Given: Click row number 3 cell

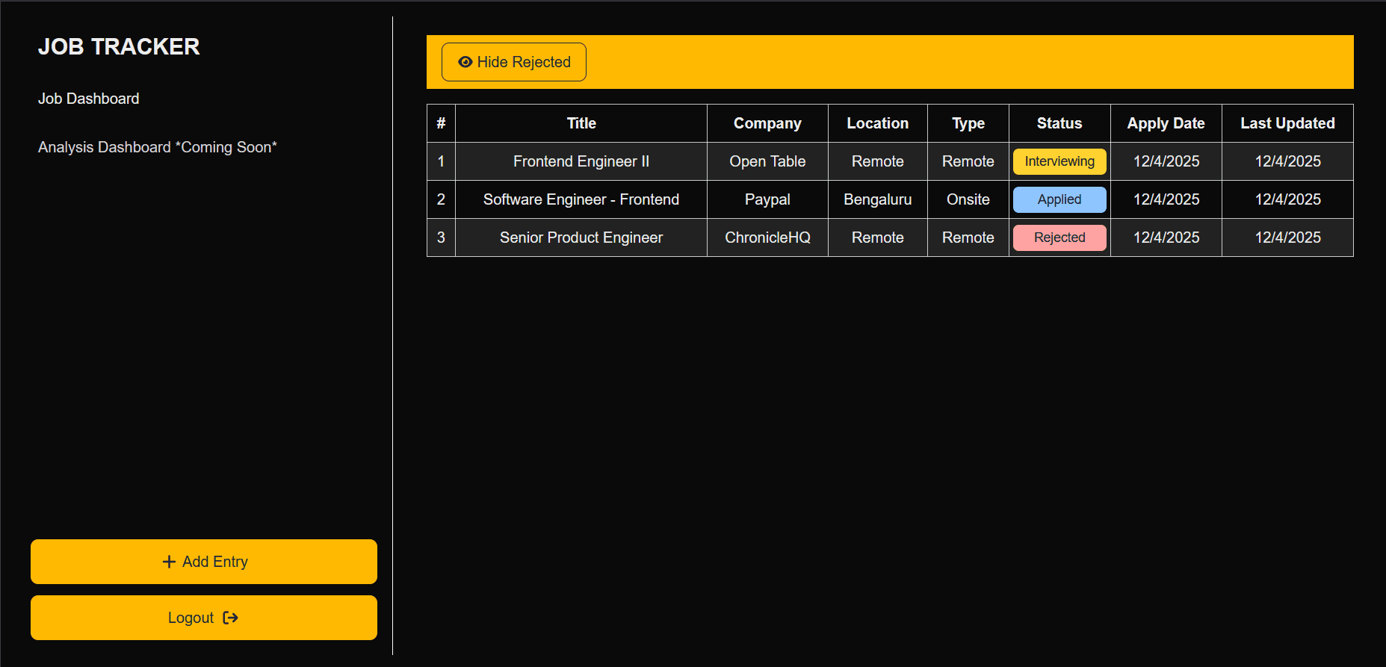Looking at the screenshot, I should pos(441,238).
